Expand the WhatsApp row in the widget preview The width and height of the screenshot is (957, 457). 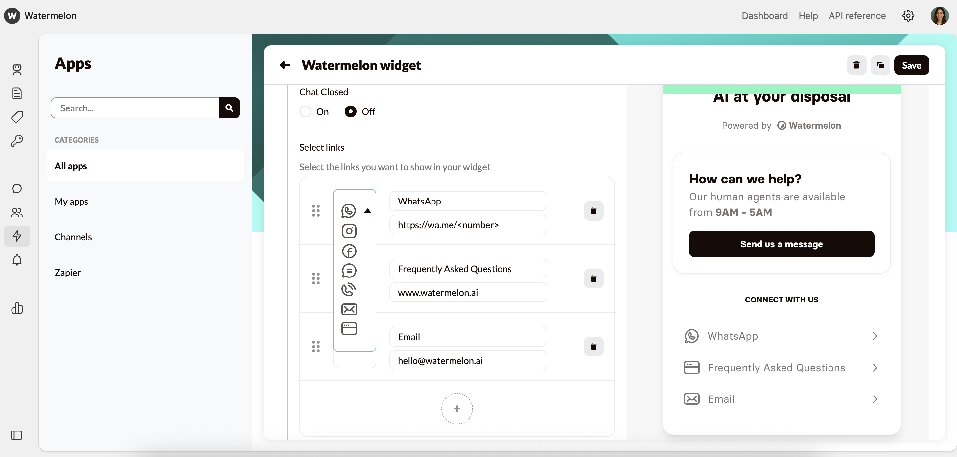(x=875, y=336)
